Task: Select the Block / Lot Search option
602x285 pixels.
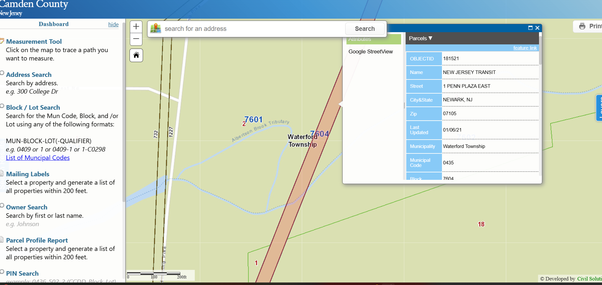Action: [x=2, y=106]
